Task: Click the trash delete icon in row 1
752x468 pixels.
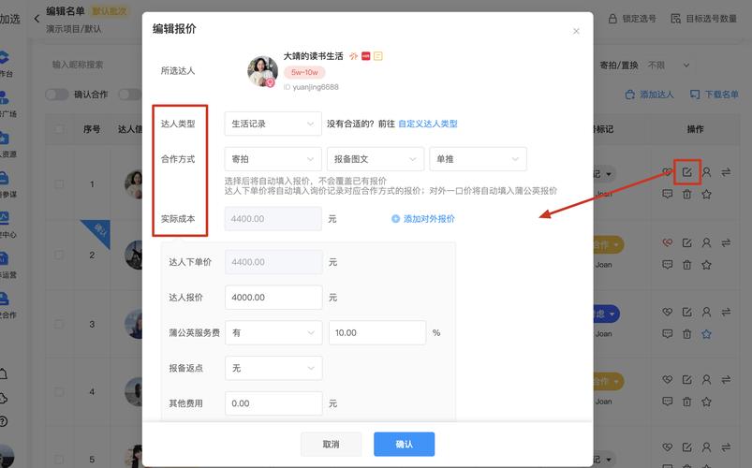Action: click(687, 195)
